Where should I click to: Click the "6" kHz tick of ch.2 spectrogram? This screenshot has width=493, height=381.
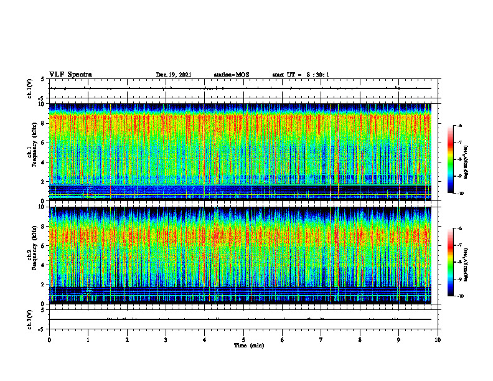tap(44, 246)
